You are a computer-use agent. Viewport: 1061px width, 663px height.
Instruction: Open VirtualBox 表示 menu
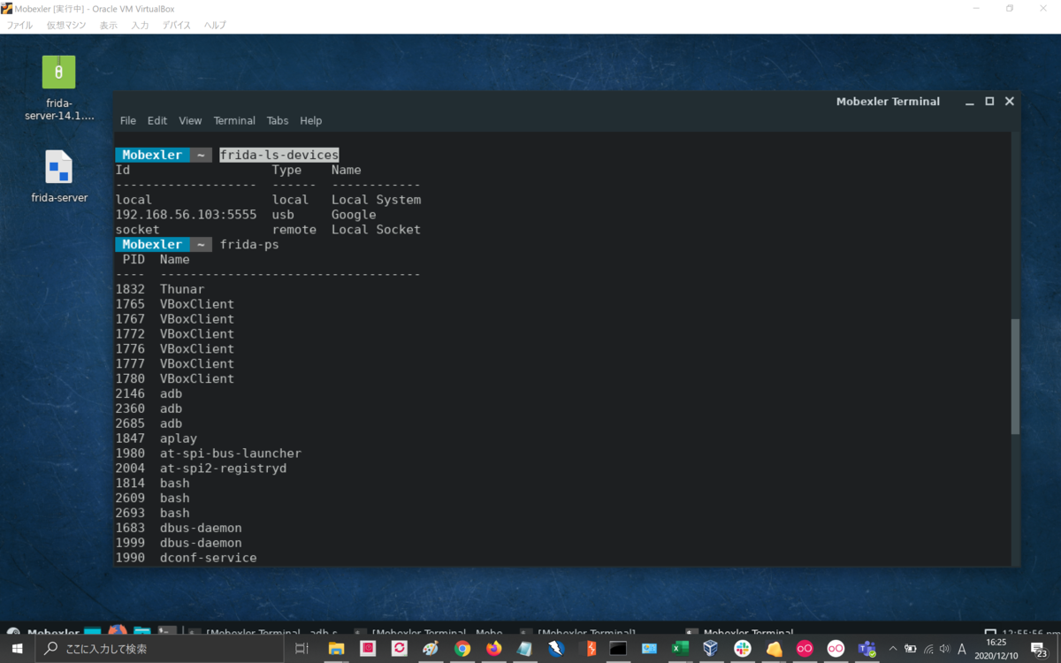[108, 25]
